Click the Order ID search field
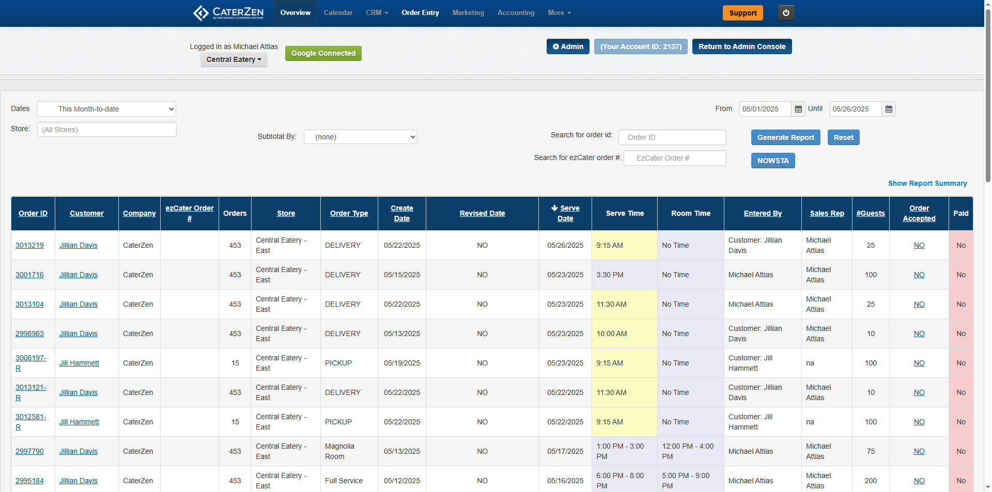The image size is (992, 492). point(672,137)
